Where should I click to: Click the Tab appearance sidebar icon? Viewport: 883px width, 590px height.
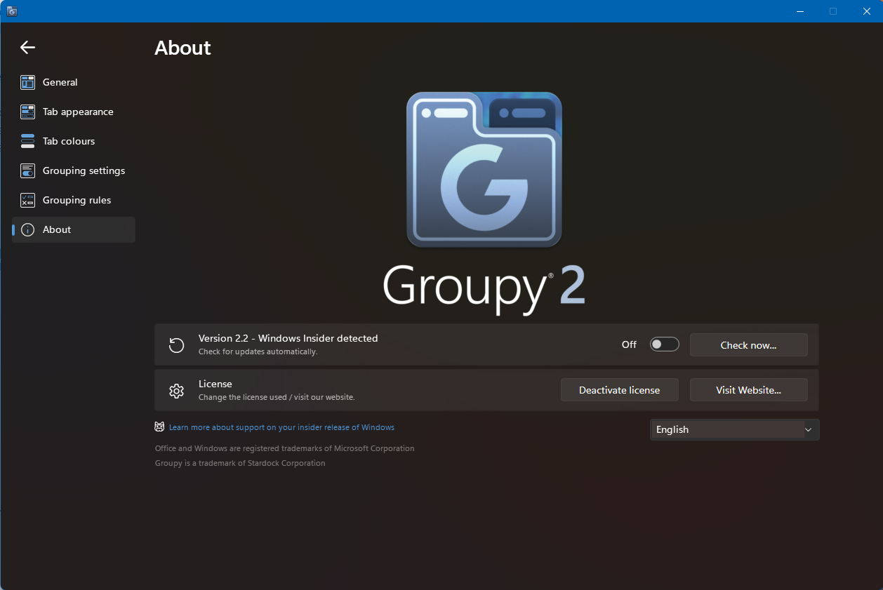(x=27, y=112)
